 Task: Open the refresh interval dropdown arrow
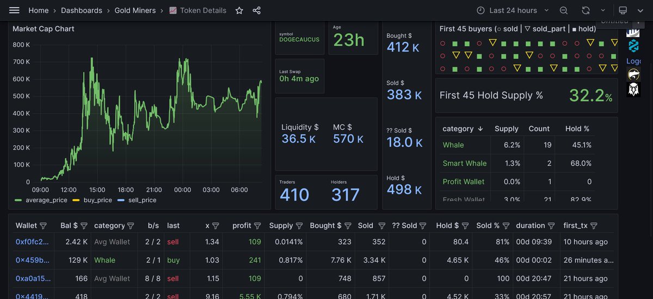pyautogui.click(x=602, y=10)
